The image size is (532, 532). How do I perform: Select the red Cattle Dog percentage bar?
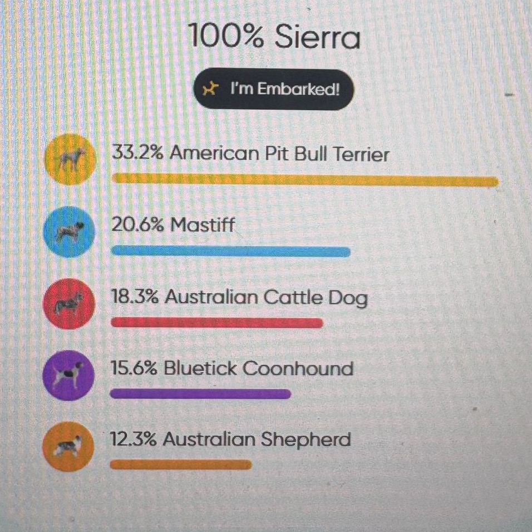point(217,323)
